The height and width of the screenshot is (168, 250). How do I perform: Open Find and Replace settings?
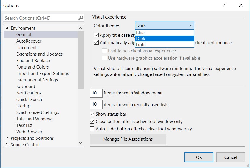pos(33,61)
